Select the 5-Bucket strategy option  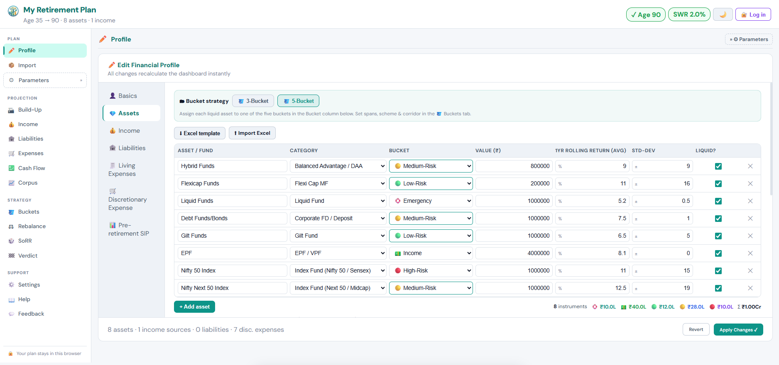point(298,101)
